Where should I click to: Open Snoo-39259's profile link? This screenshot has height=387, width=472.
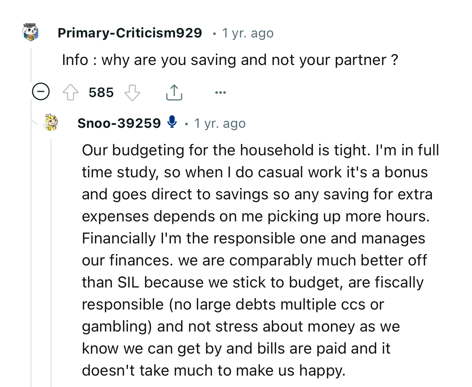click(x=119, y=123)
